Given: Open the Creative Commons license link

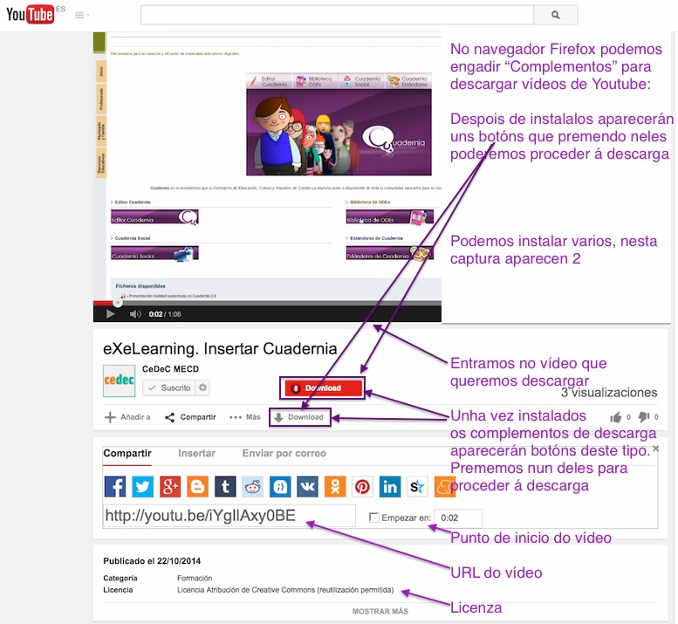Looking at the screenshot, I should click(285, 590).
